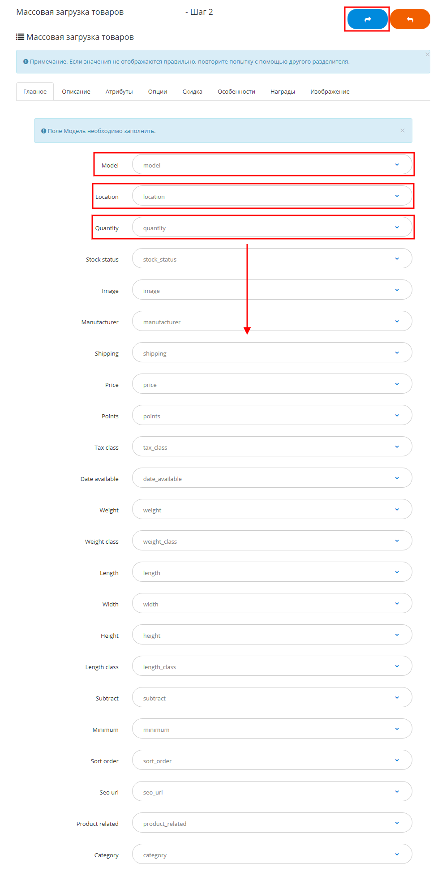
Task: Expand the Stock status dropdown
Action: tap(272, 259)
